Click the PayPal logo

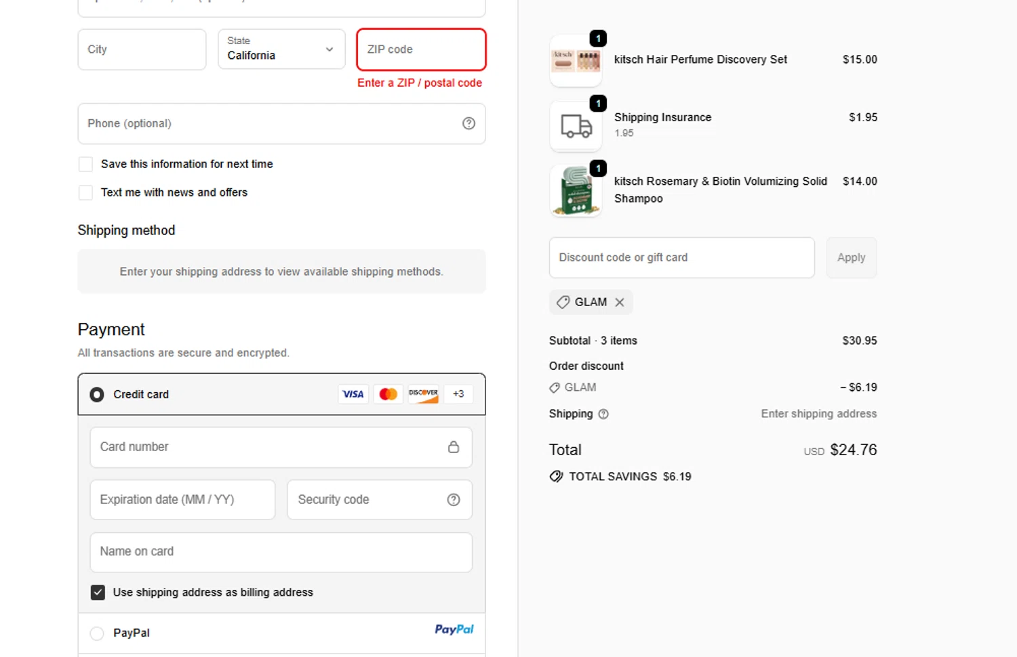[x=454, y=630]
